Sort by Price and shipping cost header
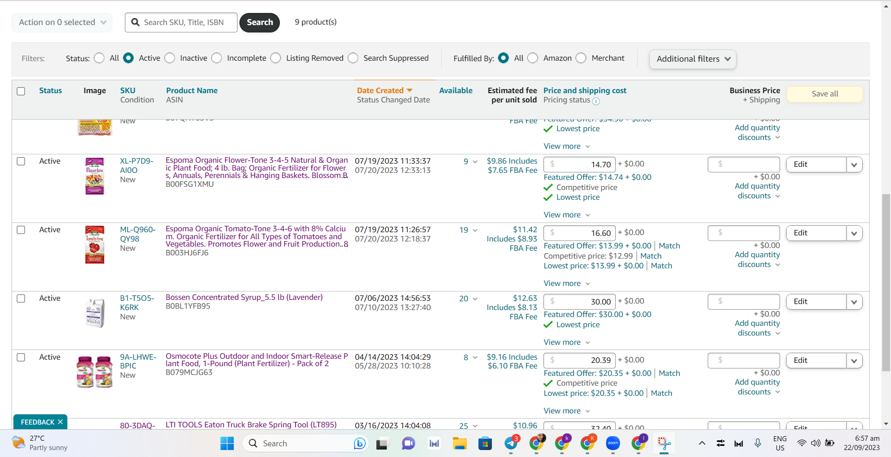 pos(585,90)
